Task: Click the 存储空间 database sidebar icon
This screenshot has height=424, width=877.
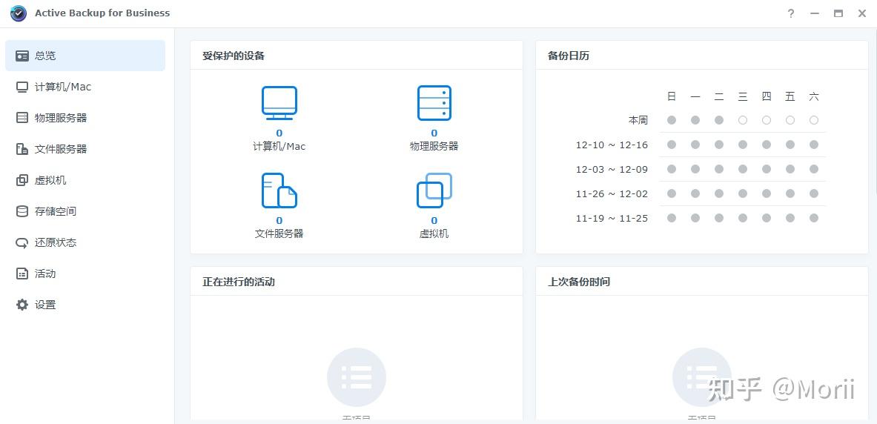Action: [21, 211]
